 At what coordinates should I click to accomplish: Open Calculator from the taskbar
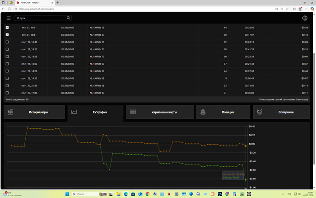click(234, 194)
